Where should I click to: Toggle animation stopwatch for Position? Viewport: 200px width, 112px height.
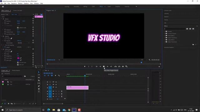[5, 21]
